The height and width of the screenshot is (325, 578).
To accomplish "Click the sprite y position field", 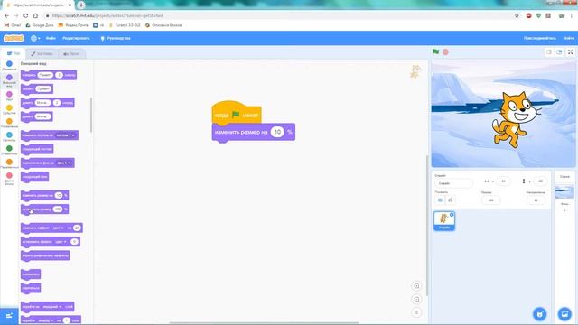I will 540,181.
